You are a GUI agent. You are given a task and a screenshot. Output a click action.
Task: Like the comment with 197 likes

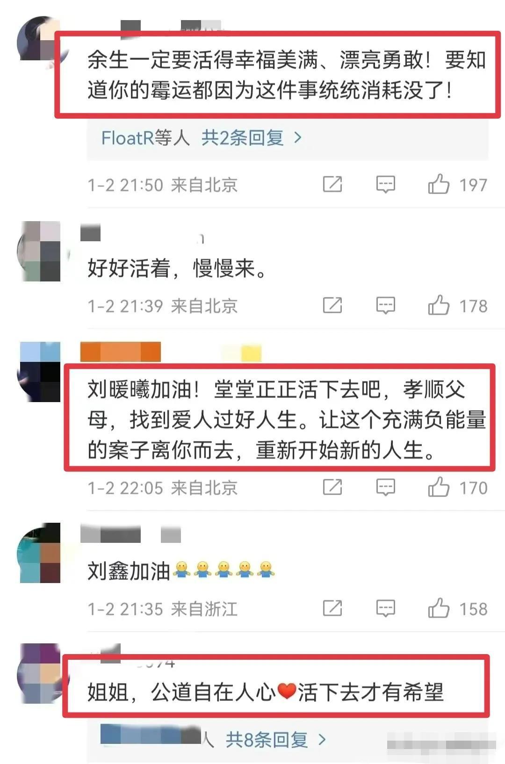tap(438, 184)
